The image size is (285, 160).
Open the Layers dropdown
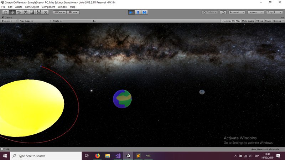pos(255,12)
